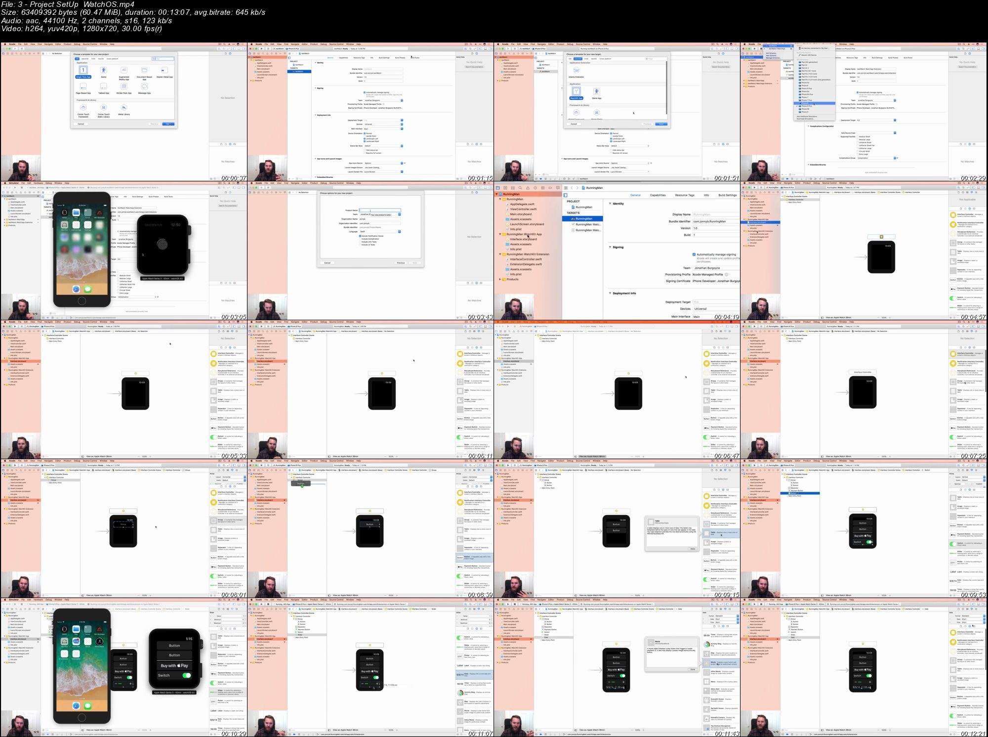The image size is (988, 737).
Task: Tap Messages icon on iPhone in 00:10:29 frame
Action: click(x=87, y=706)
